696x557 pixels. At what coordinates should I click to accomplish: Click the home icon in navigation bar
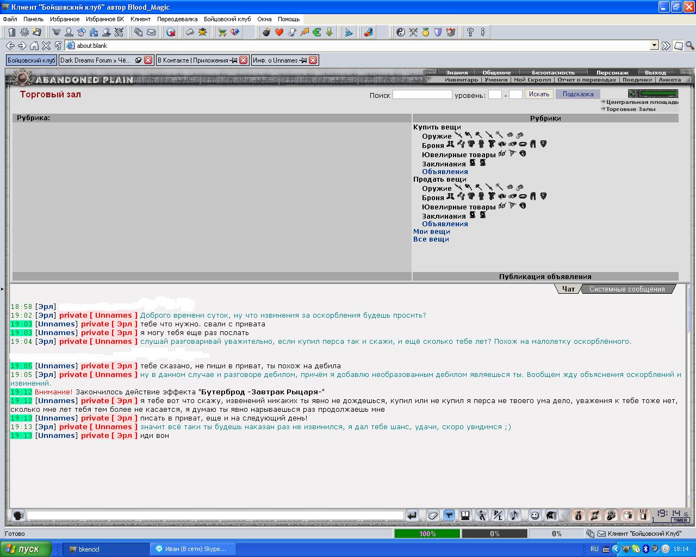click(34, 46)
